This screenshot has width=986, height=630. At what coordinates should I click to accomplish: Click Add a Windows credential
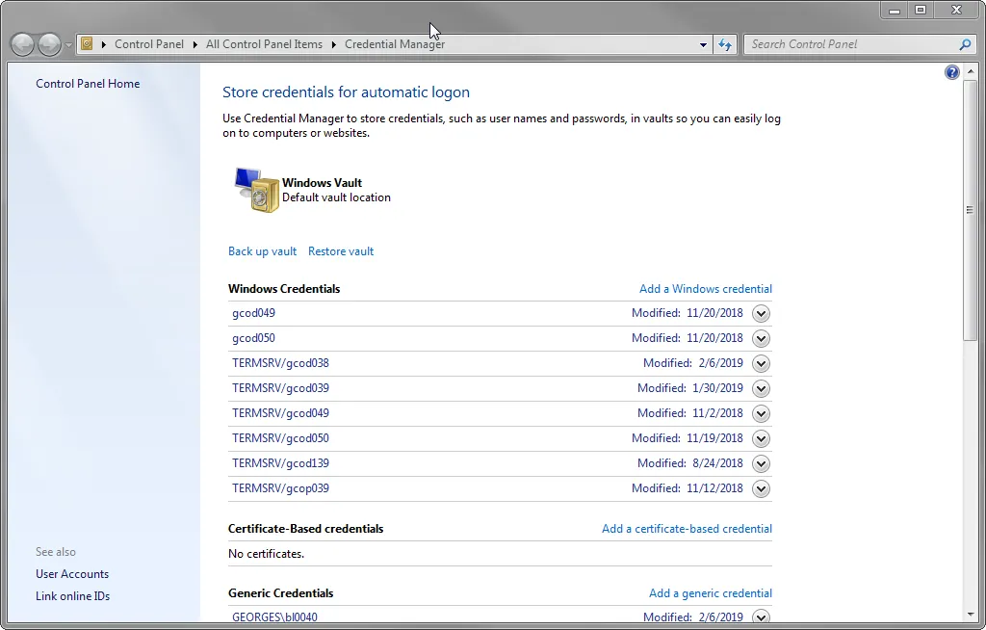point(706,289)
